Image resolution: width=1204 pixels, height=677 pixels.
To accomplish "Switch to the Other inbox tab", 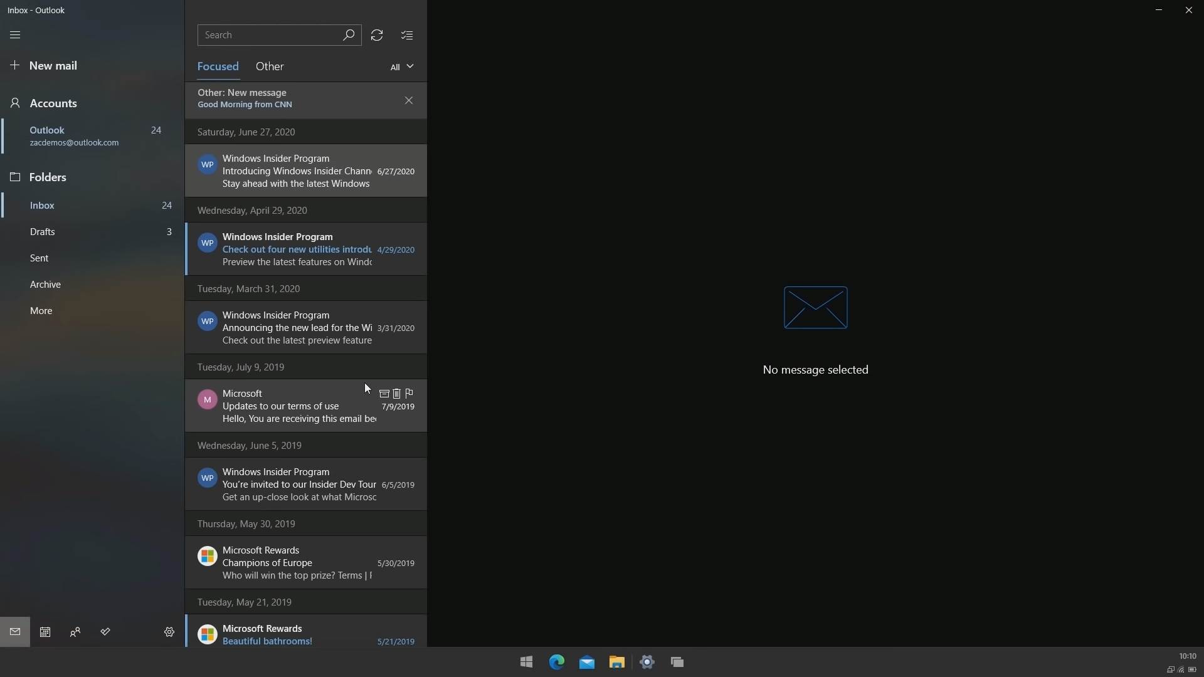I will (x=270, y=66).
